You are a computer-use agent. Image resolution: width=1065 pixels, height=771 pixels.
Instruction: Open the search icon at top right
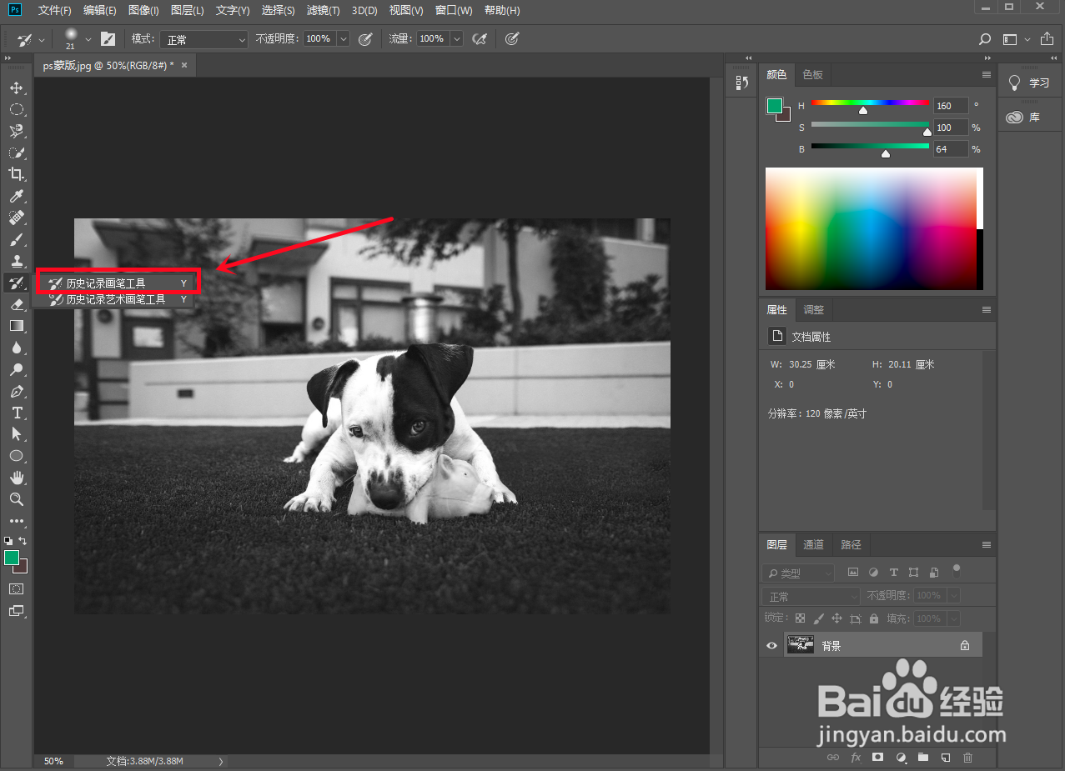[985, 39]
